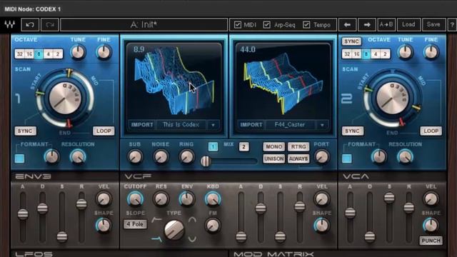The width and height of the screenshot is (457, 257).
Task: Select octave 4 on oscillator 1
Action: click(x=49, y=54)
